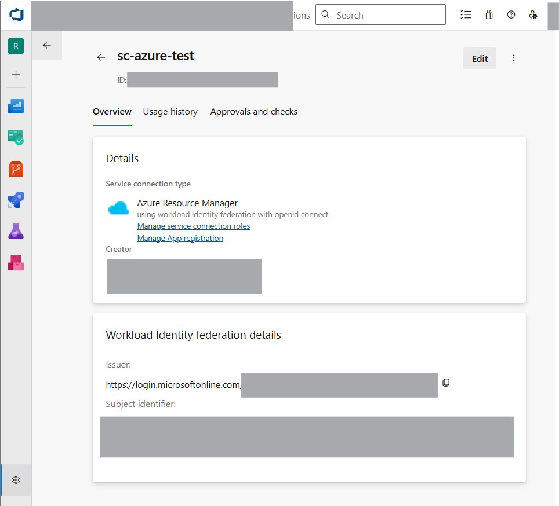Focus the Search input field
This screenshot has height=506, width=559.
pos(381,14)
